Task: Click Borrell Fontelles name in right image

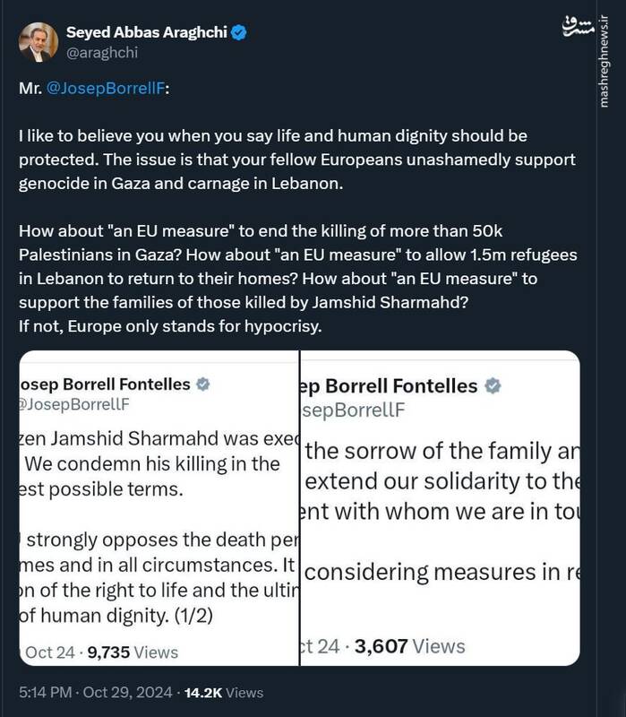Action: 389,386
